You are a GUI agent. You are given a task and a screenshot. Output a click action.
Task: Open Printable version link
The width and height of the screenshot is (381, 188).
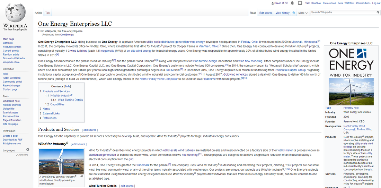click(x=12, y=144)
